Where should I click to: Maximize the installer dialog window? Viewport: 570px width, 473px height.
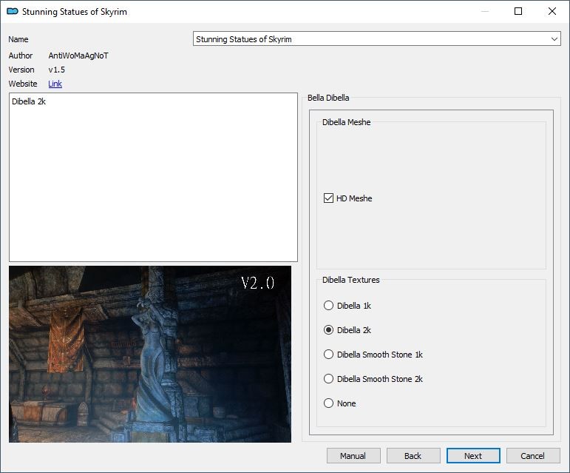[518, 12]
